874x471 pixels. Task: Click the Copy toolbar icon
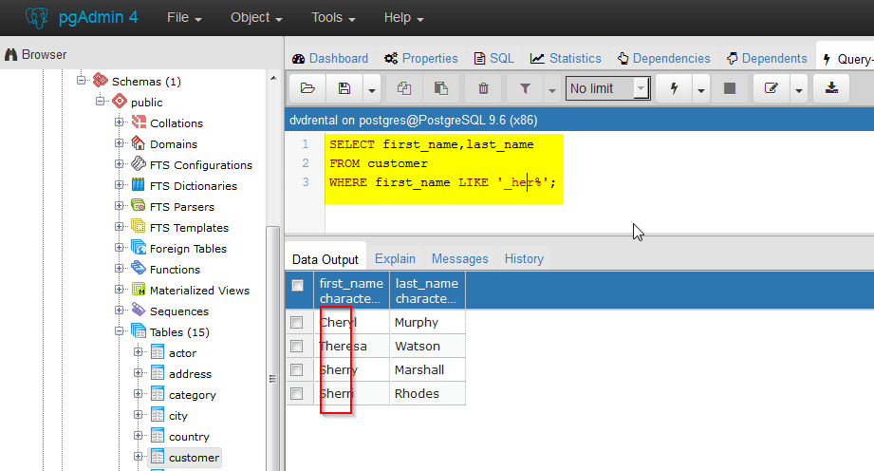coord(404,88)
